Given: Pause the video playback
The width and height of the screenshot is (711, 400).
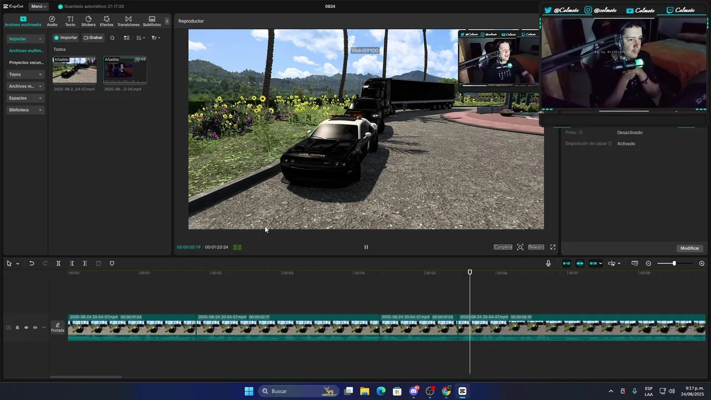Looking at the screenshot, I should pos(366,247).
